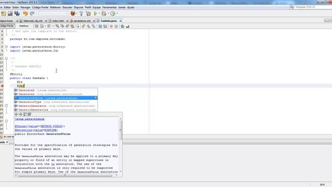Click the Profile Project clock icon
This screenshot has height=187, width=332.
(x=113, y=14)
